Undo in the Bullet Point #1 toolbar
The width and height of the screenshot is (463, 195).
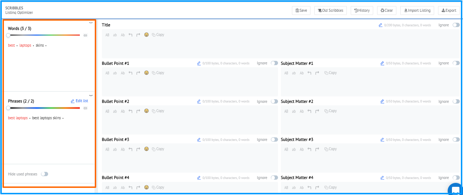(130, 73)
